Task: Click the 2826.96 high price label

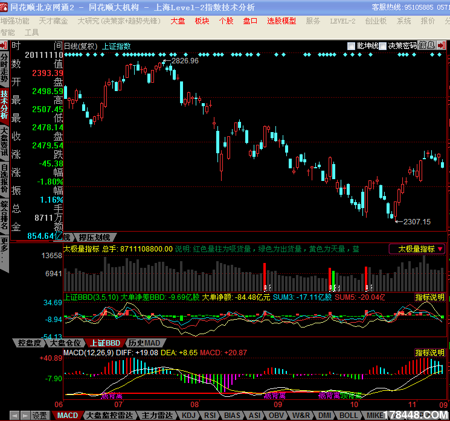Action: pyautogui.click(x=185, y=61)
